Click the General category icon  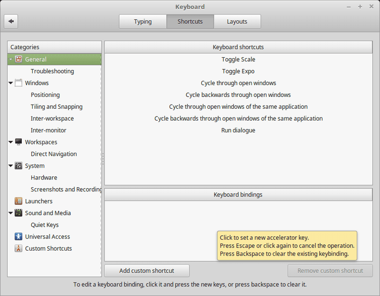click(18, 59)
